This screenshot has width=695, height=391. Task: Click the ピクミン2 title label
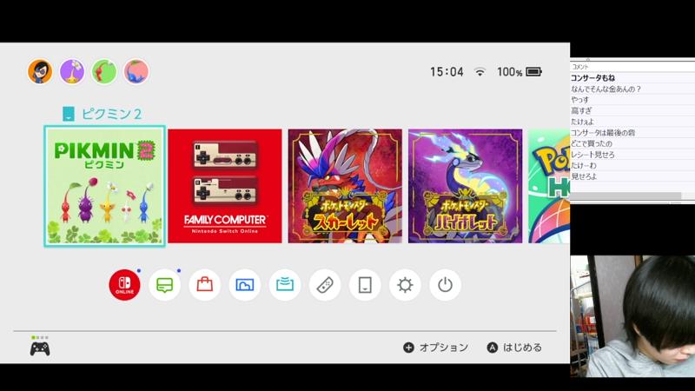[x=112, y=114]
